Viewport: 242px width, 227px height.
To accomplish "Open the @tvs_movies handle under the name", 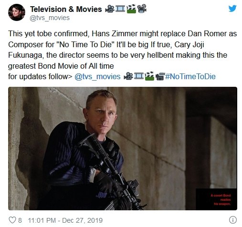I will coord(50,18).
